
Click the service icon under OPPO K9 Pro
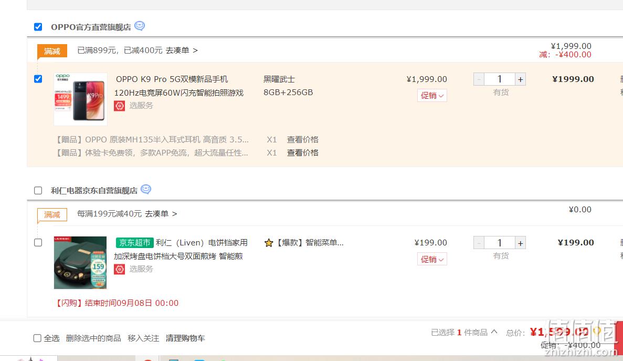pos(120,106)
